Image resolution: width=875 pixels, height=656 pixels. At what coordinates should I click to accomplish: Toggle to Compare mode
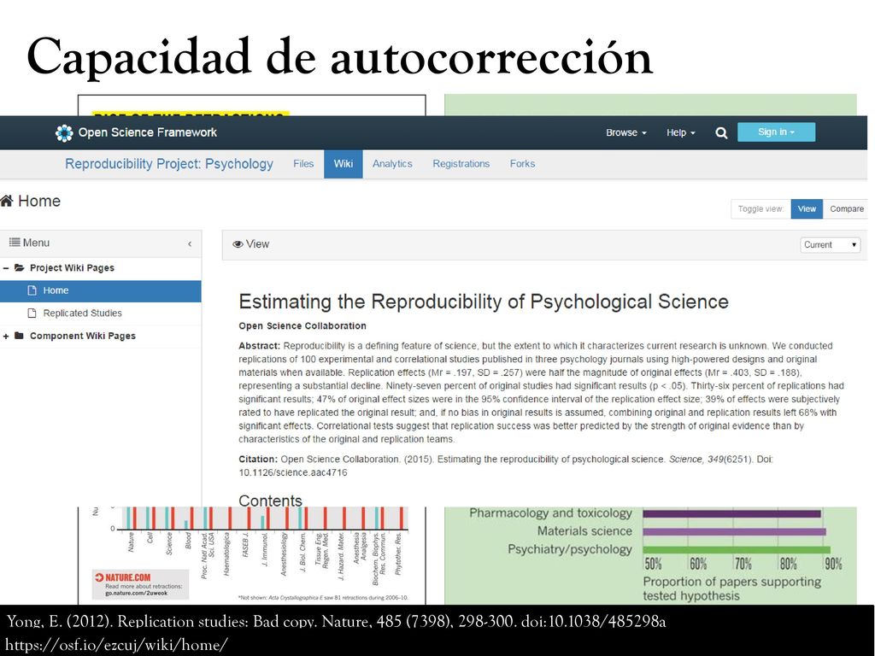(846, 208)
